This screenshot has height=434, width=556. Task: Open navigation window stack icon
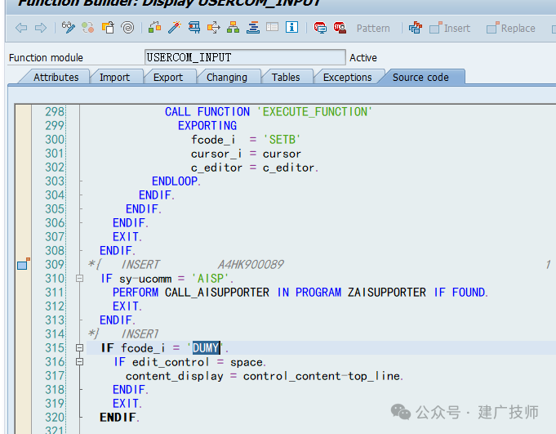253,27
